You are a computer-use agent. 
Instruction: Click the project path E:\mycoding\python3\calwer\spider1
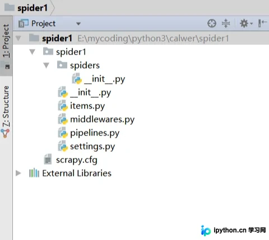[153, 39]
